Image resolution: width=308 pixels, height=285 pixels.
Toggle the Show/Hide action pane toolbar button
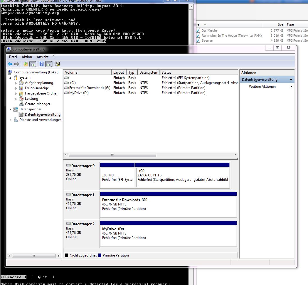(x=48, y=64)
